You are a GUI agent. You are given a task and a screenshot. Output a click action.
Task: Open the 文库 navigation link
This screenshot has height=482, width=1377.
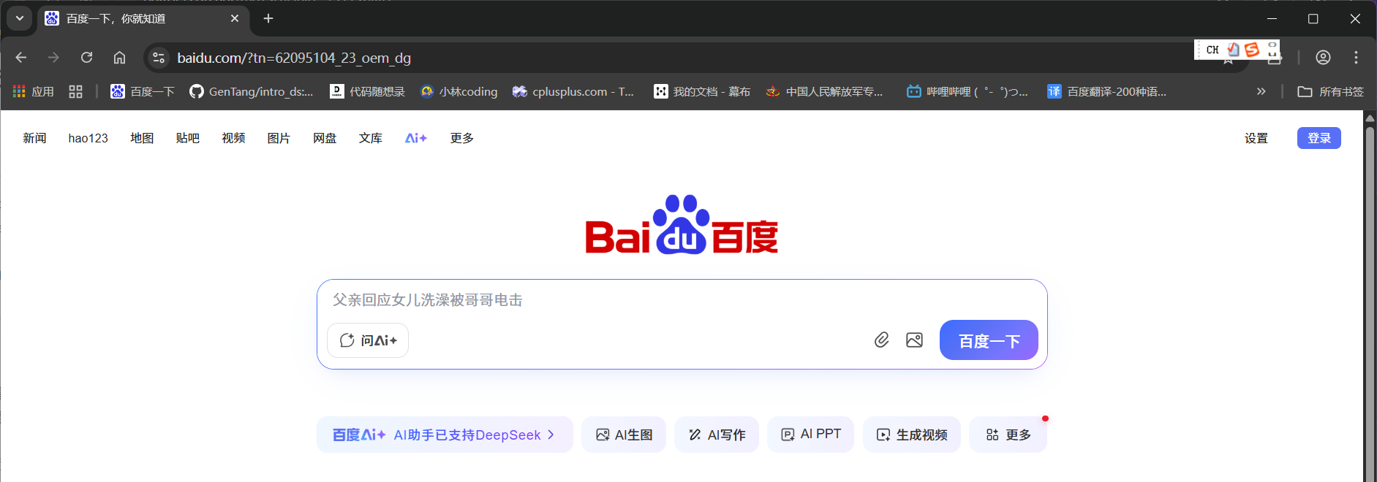(371, 138)
